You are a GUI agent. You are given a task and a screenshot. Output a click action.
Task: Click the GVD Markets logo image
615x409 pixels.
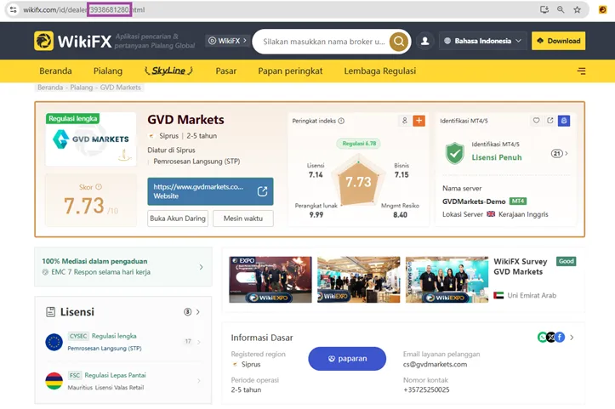coord(91,139)
